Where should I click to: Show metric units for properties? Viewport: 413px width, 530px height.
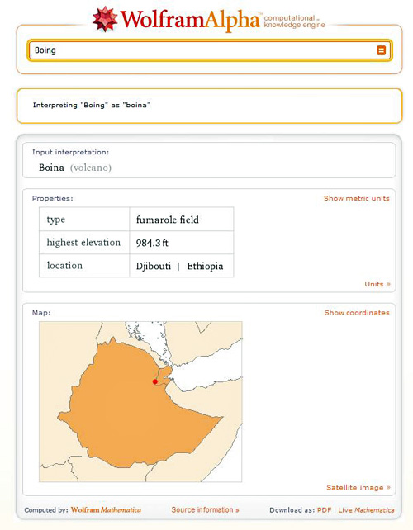tap(357, 198)
